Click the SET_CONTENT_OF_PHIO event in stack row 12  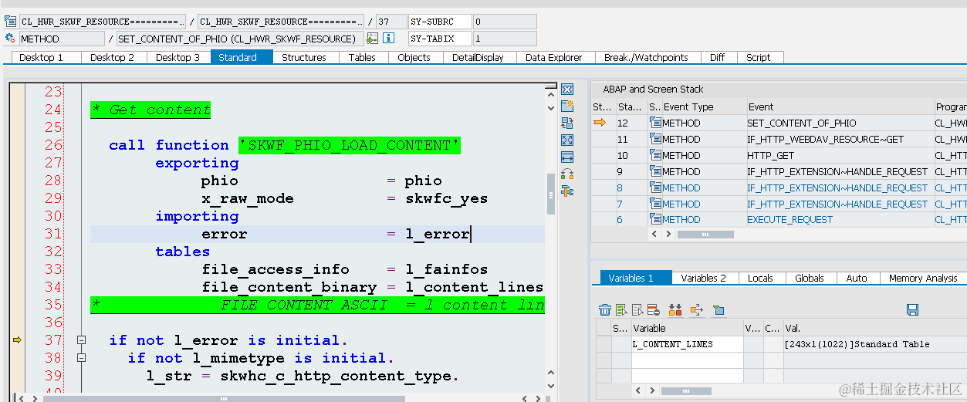point(801,123)
